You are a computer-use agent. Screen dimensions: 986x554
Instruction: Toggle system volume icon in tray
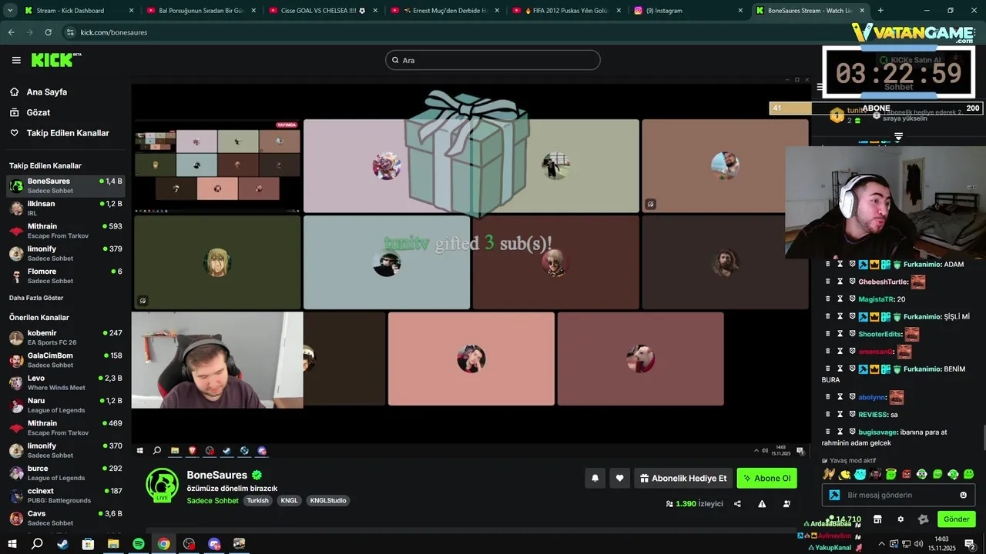[919, 544]
